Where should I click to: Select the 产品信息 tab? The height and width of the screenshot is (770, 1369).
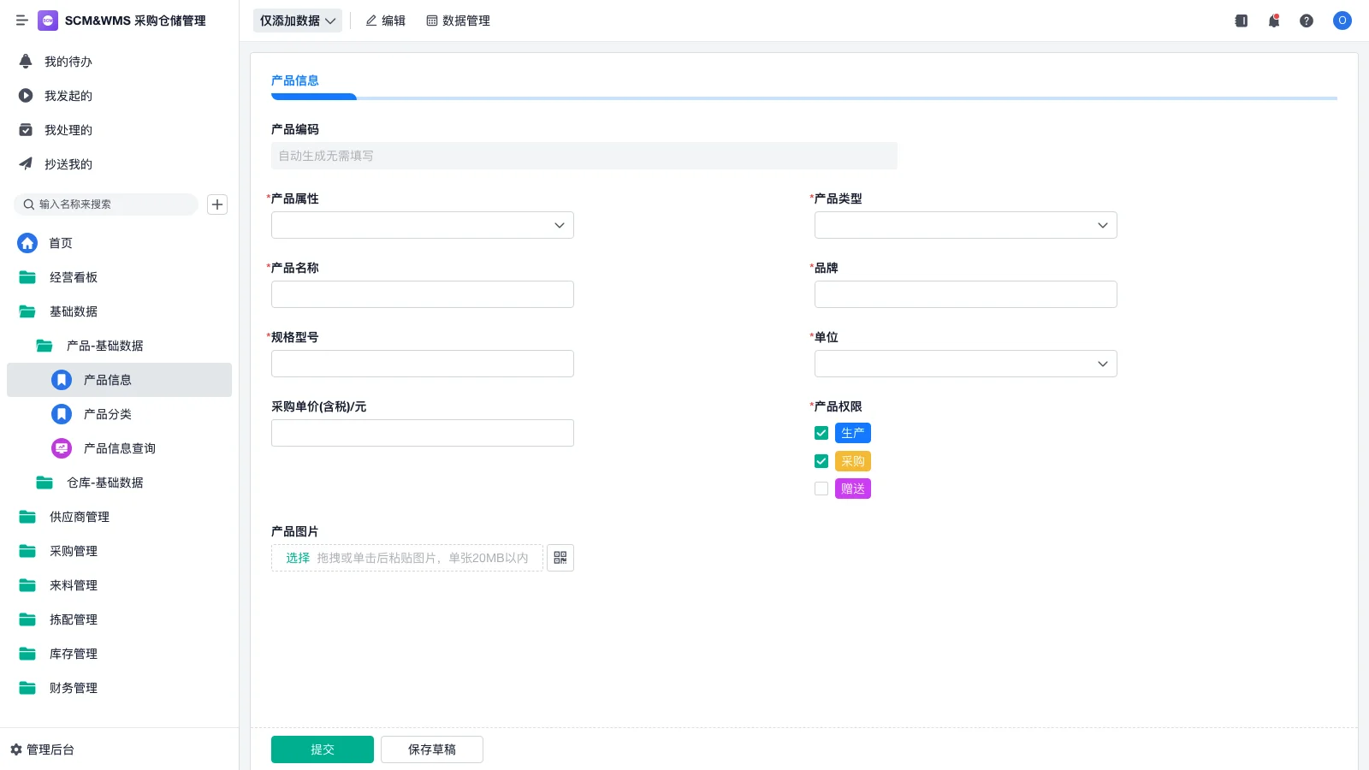[x=295, y=80]
